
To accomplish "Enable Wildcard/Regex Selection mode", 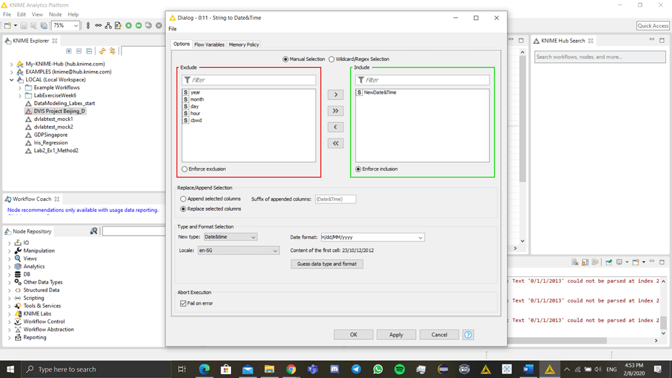I will [x=332, y=58].
